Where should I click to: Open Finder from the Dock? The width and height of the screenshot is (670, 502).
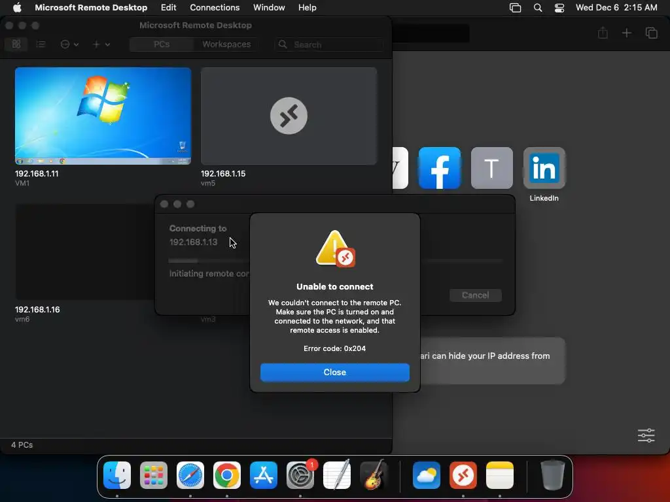117,475
